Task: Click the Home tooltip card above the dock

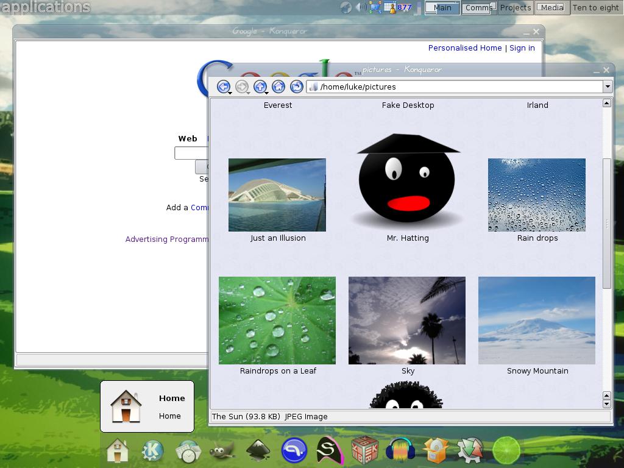Action: 147,406
